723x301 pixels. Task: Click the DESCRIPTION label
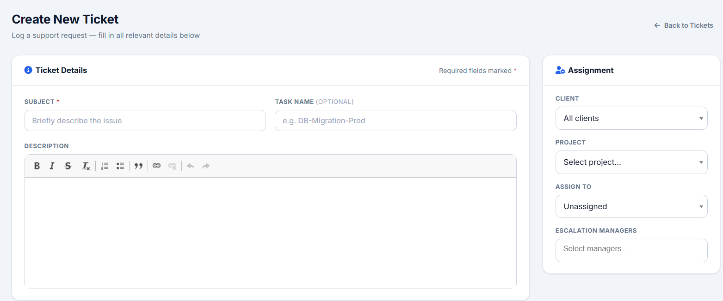click(47, 146)
